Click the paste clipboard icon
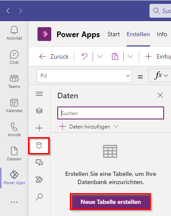Image resolution: width=171 pixels, height=216 pixels. 115,56
